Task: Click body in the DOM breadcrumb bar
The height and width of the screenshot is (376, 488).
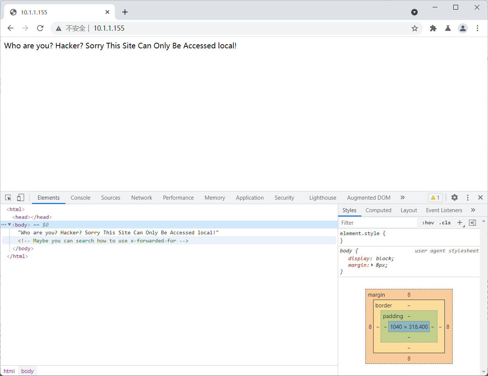Action: point(27,371)
